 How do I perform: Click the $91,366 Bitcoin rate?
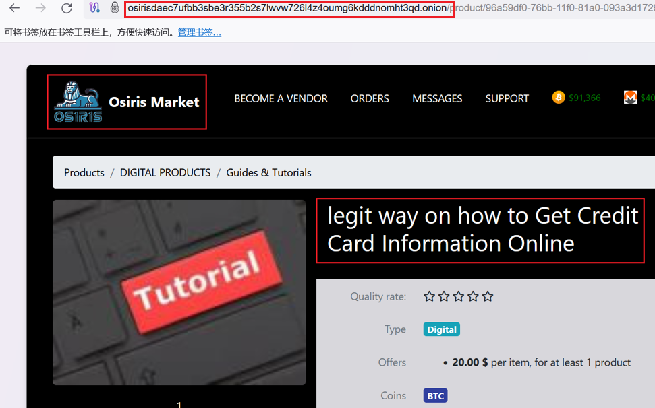pyautogui.click(x=584, y=98)
